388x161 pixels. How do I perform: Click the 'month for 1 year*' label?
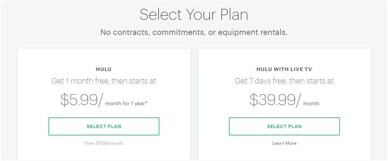(128, 104)
